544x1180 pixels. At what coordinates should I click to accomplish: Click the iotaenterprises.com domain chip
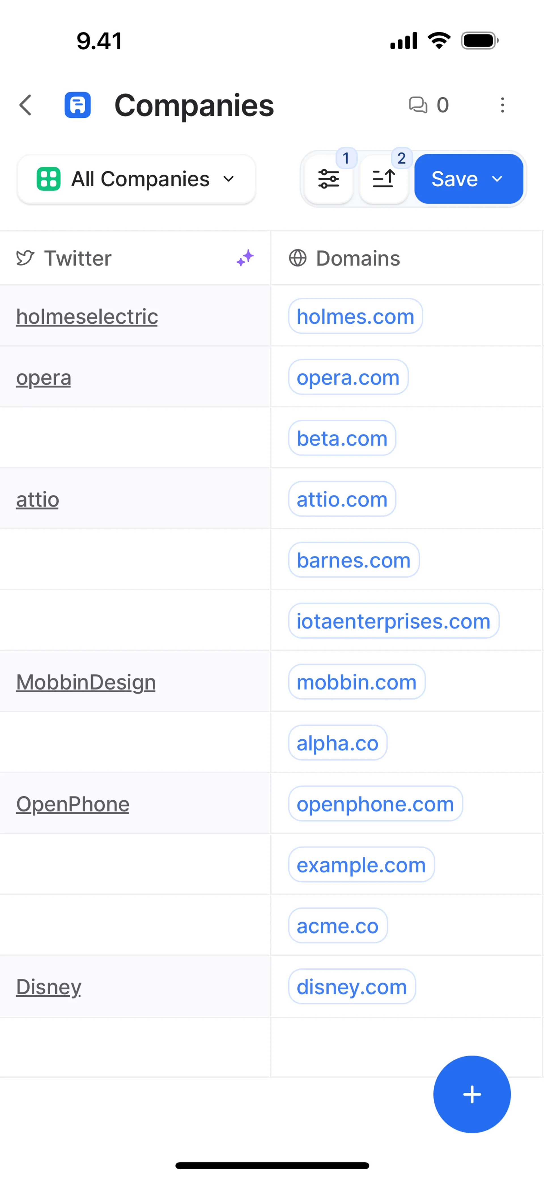(x=393, y=621)
